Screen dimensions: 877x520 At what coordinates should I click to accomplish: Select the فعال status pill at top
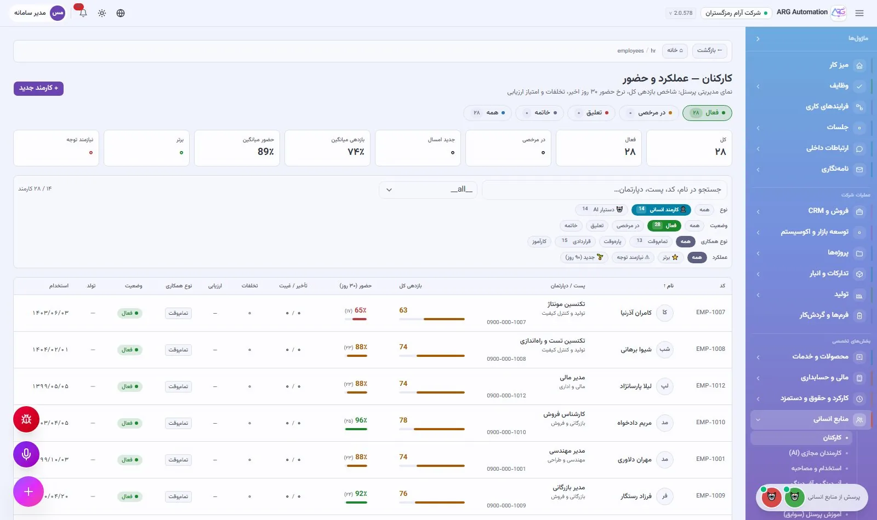pyautogui.click(x=707, y=113)
